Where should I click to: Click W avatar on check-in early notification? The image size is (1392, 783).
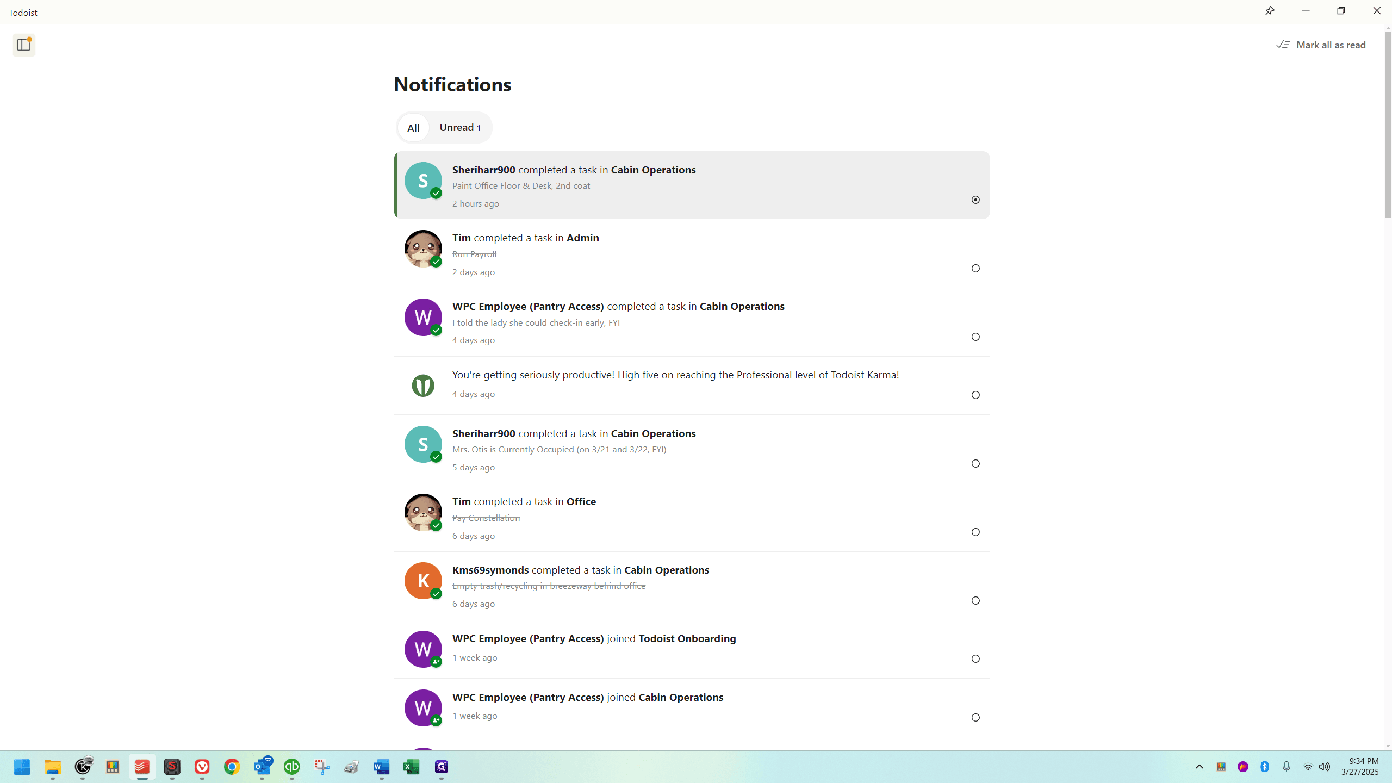[423, 318]
